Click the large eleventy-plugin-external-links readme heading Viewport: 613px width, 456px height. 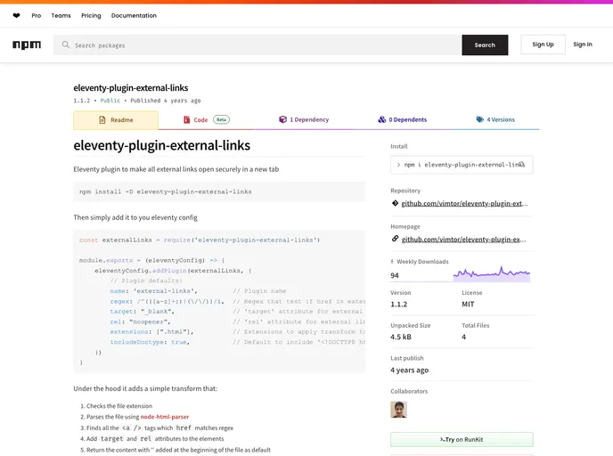162,145
